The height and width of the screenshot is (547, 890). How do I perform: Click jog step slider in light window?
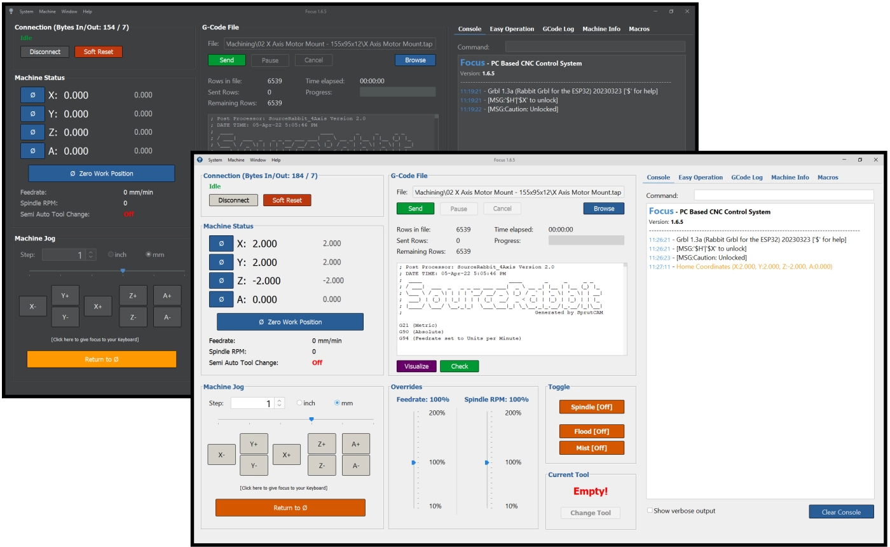(x=311, y=419)
